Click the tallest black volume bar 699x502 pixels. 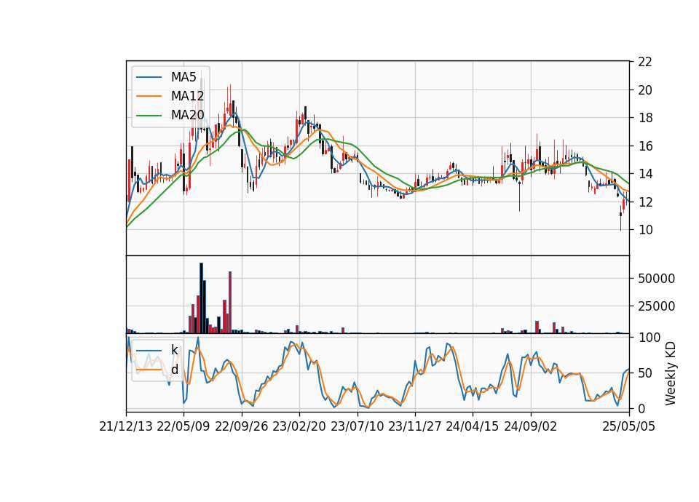pos(201,298)
